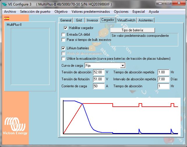Minimize the VE Configure window

160,3
